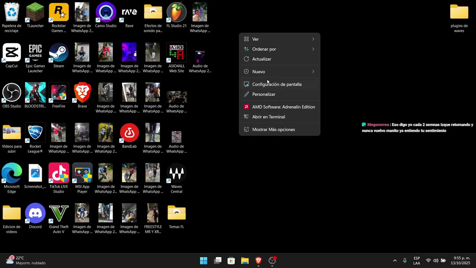
Task: Select the Epic Games Launcher icon
Action: [x=35, y=57]
